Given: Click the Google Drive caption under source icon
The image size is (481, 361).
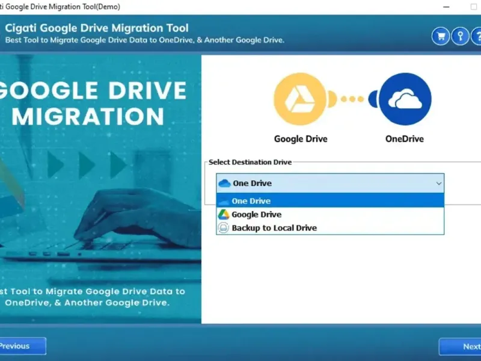Looking at the screenshot, I should [x=301, y=139].
